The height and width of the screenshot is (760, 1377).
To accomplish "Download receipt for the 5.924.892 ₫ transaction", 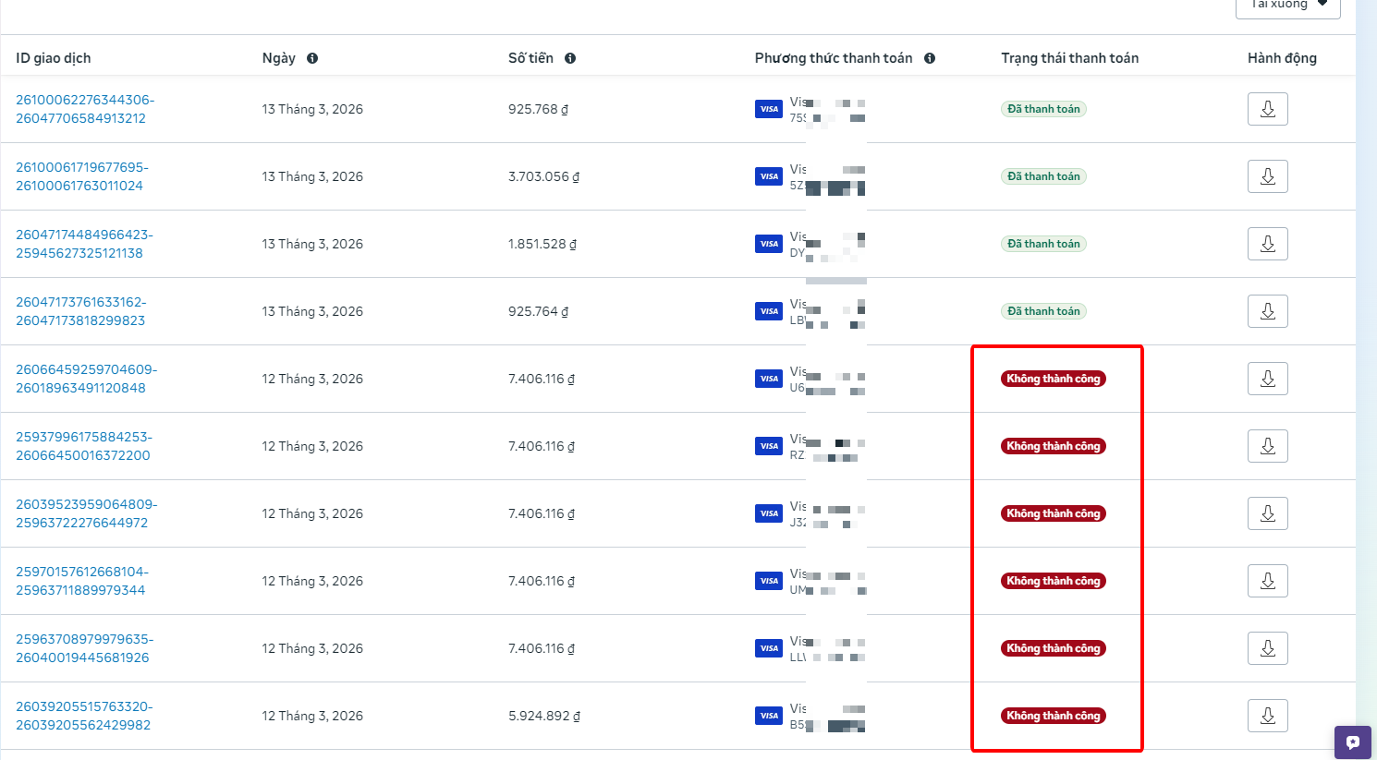I will pos(1267,716).
